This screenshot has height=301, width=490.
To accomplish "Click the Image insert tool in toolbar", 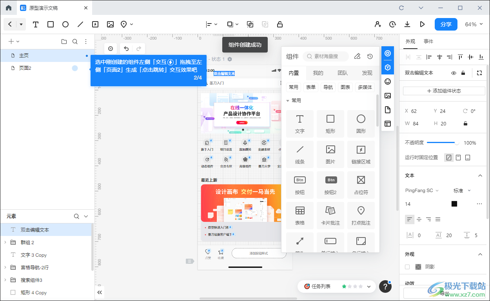I will click(x=110, y=24).
